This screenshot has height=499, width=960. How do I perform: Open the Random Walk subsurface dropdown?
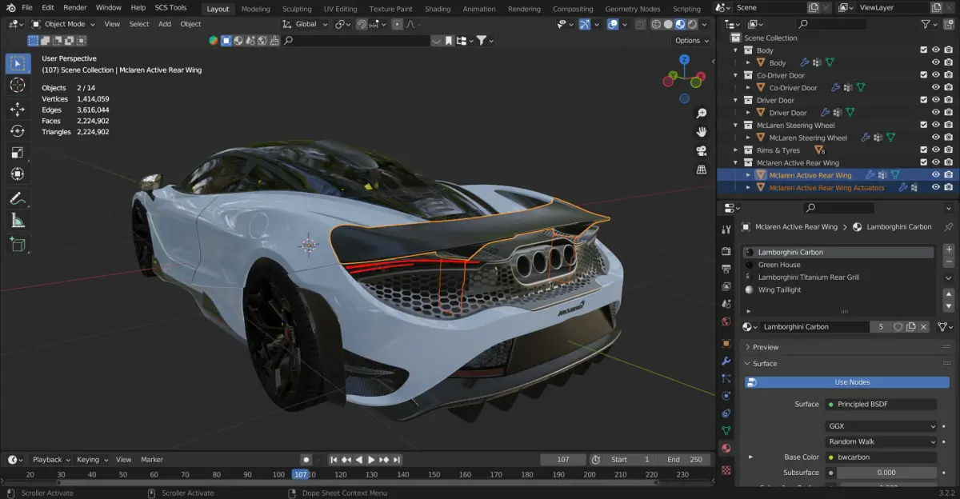point(881,441)
